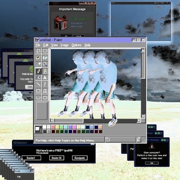Select the Text tool (letter A)
Viewport: 180px width, 180px height.
pyautogui.click(x=45, y=78)
